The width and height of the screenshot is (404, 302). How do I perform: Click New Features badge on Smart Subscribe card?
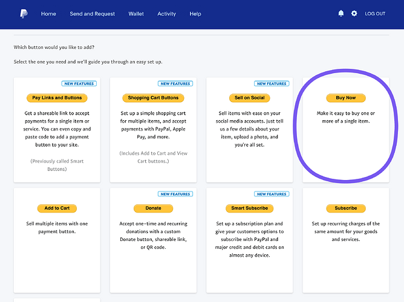(272, 194)
